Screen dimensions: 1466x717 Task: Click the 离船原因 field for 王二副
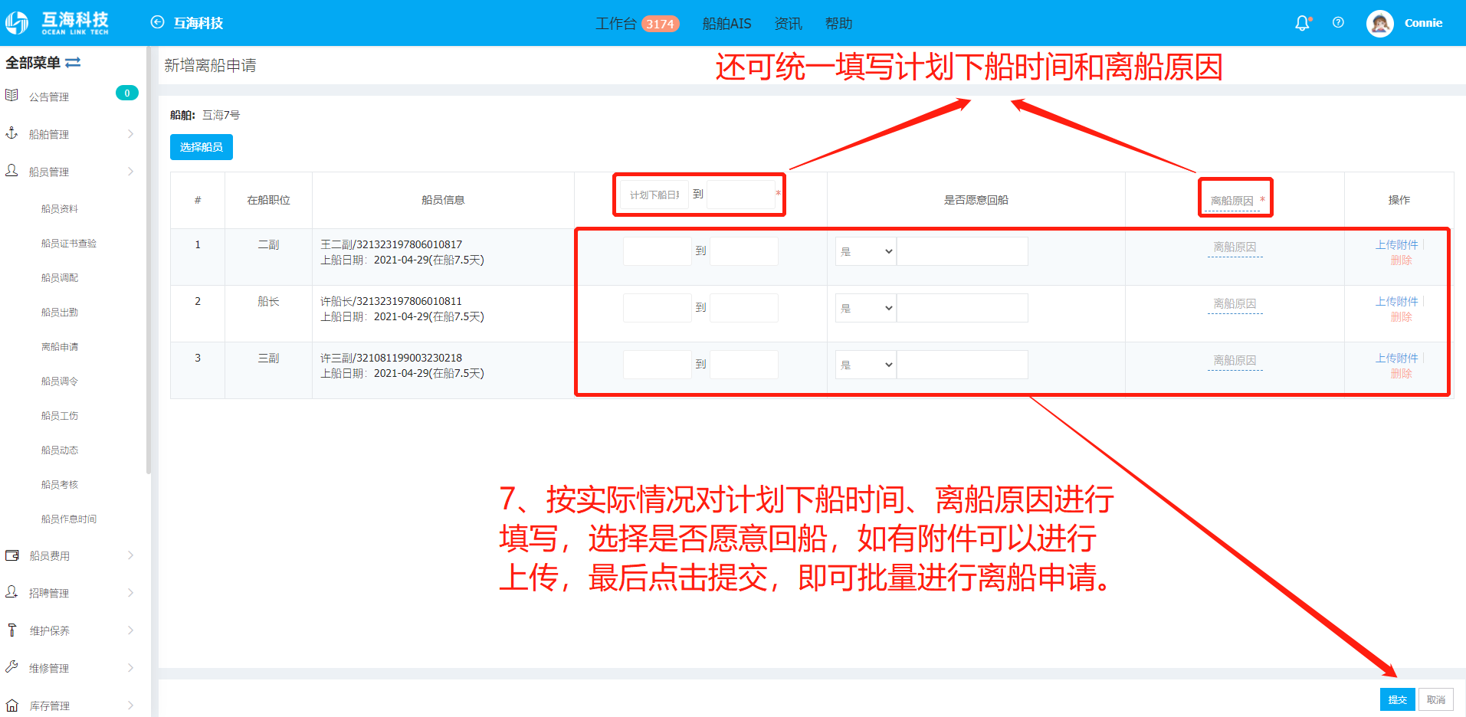[1235, 247]
